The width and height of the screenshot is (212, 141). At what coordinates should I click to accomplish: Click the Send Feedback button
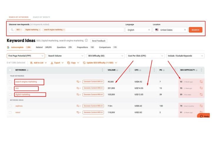(99, 41)
